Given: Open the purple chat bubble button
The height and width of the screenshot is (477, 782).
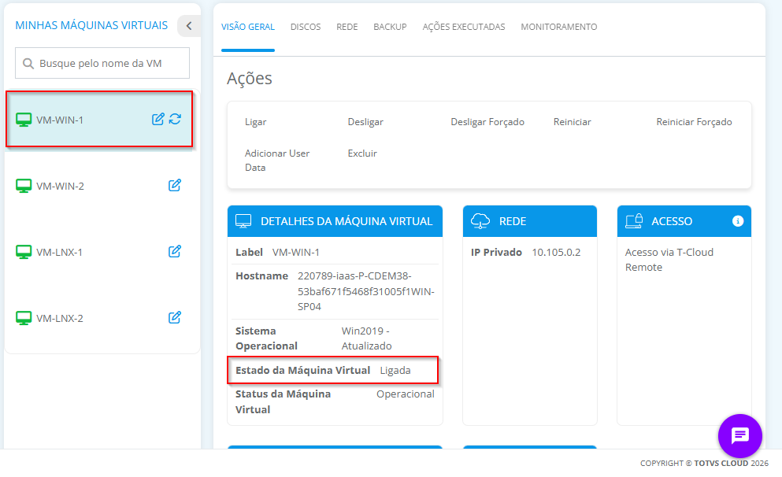Looking at the screenshot, I should [x=740, y=435].
